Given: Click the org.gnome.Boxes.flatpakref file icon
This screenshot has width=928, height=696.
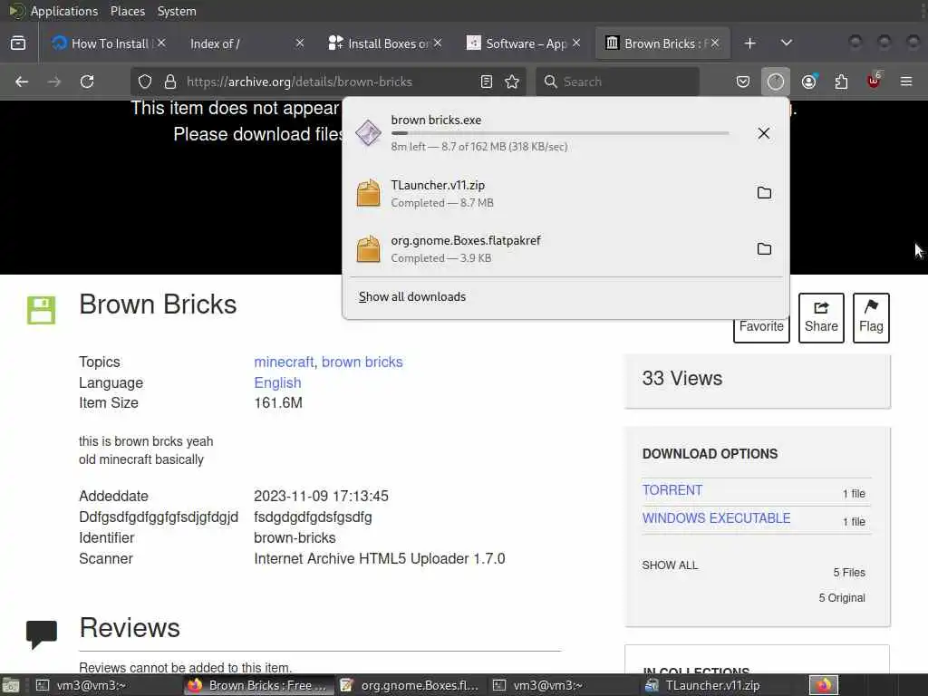Looking at the screenshot, I should (368, 248).
